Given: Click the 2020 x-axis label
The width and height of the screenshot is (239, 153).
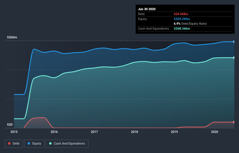Looking at the screenshot, I should 215,132.
